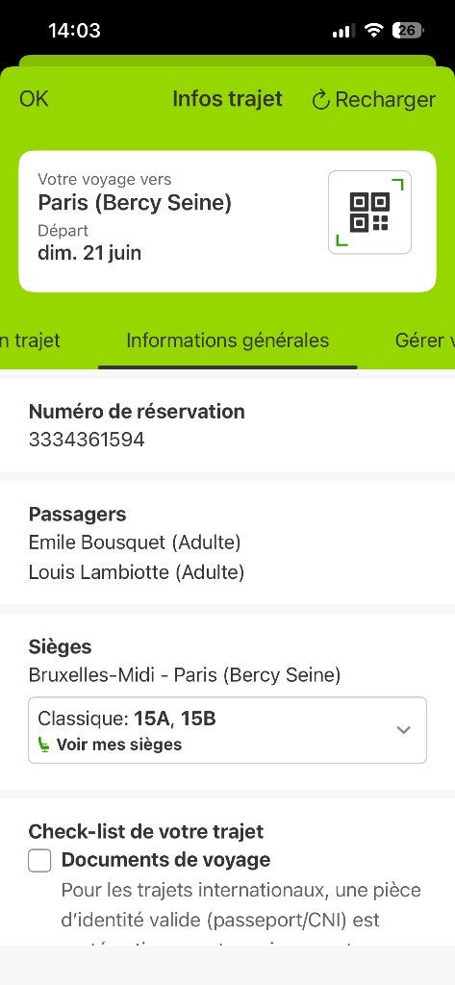Tap the battery indicator in status bar
455x985 pixels.
point(409,30)
